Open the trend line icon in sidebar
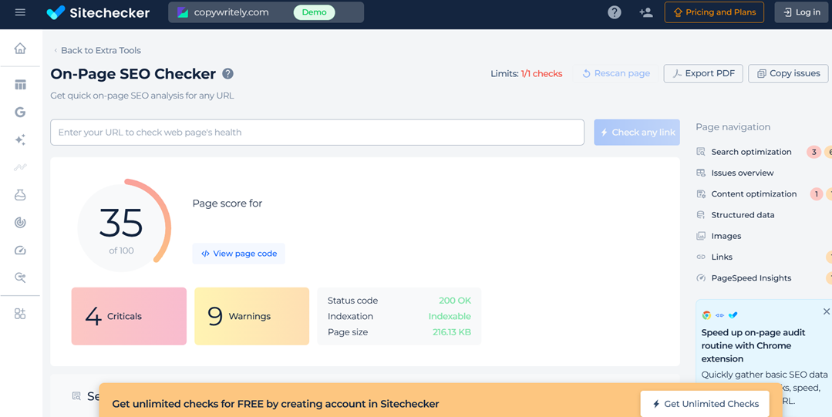 tap(20, 167)
